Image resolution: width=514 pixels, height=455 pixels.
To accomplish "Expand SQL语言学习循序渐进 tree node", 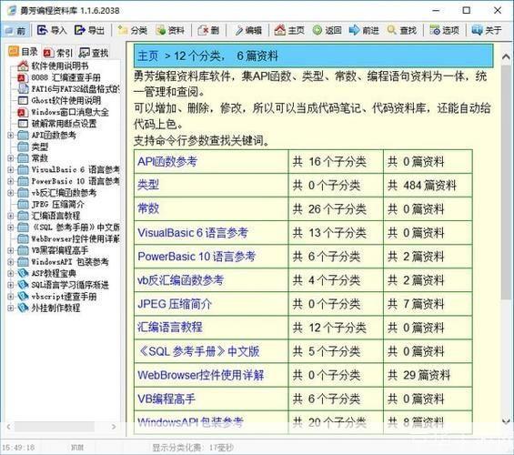I will coord(11,285).
